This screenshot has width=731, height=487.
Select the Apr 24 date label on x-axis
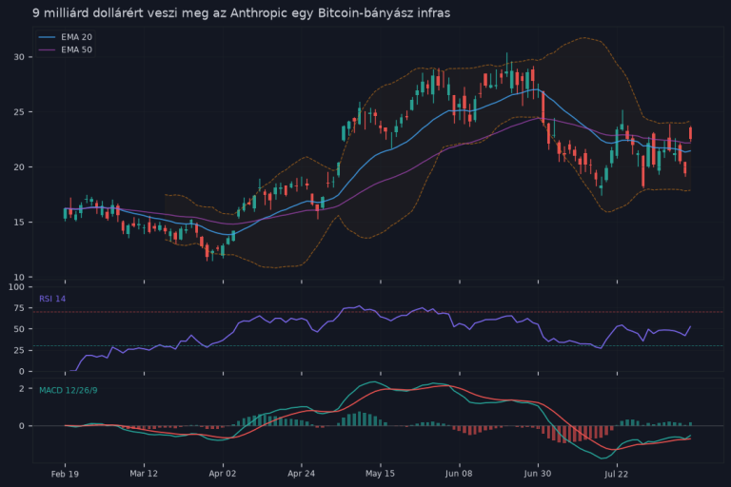301,474
